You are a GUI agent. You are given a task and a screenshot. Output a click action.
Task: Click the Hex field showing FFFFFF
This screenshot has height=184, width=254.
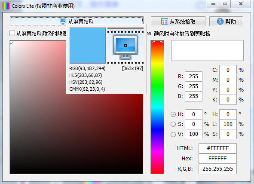pos(217,158)
